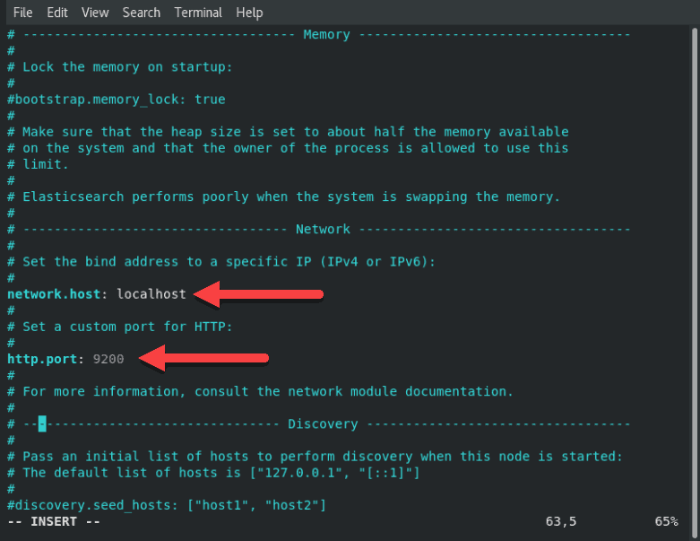Click the terminal vertical scrollbar
700x541 pixels.
[x=695, y=281]
